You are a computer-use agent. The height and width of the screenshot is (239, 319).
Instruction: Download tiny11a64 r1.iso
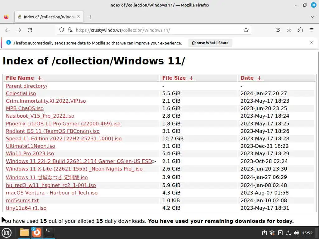click(26, 208)
